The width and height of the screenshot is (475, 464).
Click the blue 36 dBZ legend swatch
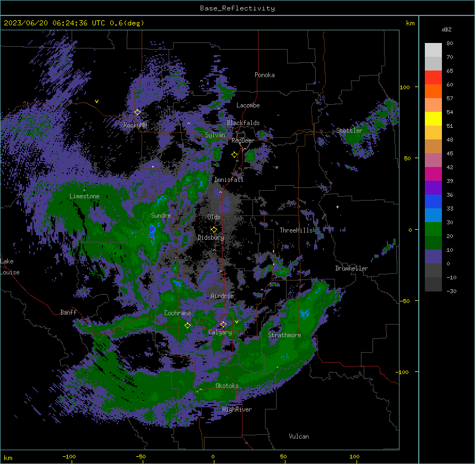click(433, 201)
